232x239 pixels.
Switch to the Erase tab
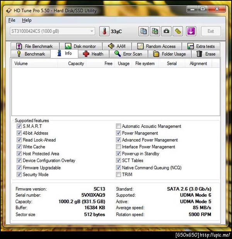[x=206, y=54]
